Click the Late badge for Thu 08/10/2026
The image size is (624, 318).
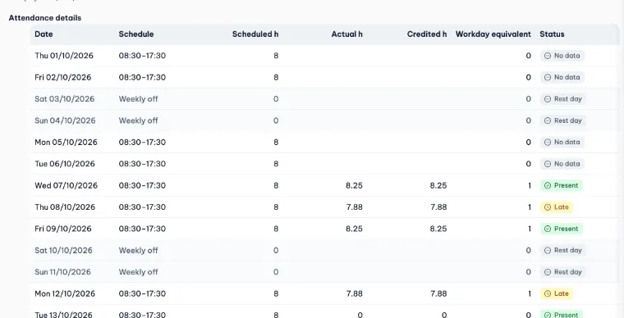click(x=557, y=207)
